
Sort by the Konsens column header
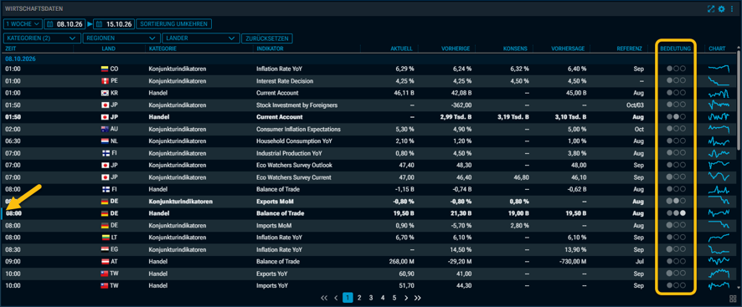(x=516, y=49)
